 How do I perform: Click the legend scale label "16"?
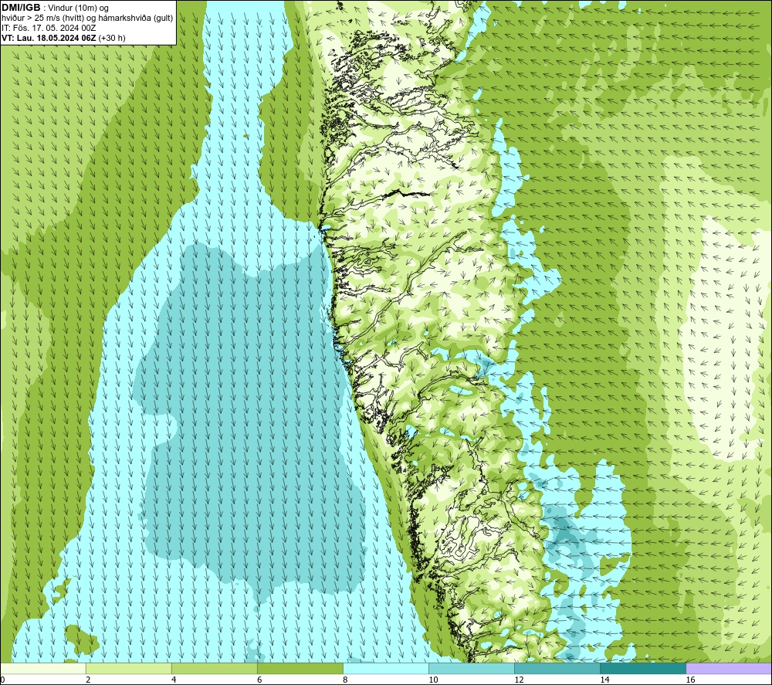coord(690,680)
